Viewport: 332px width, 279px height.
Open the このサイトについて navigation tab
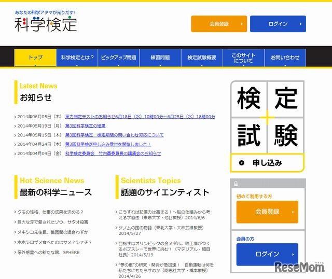[243, 58]
